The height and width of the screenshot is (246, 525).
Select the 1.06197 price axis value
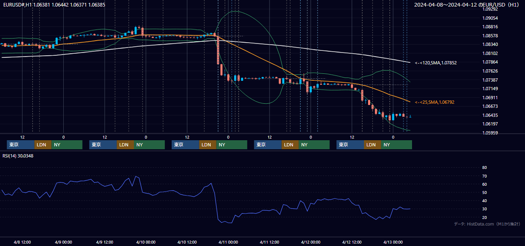point(490,124)
